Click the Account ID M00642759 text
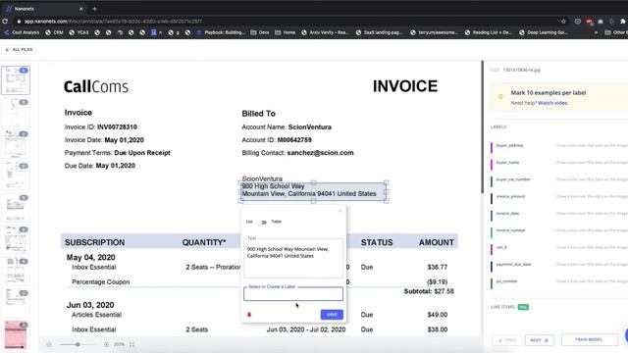 [277, 140]
